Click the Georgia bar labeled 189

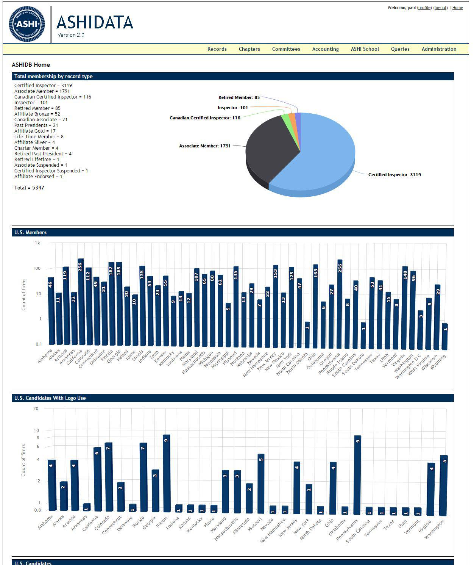[119, 304]
